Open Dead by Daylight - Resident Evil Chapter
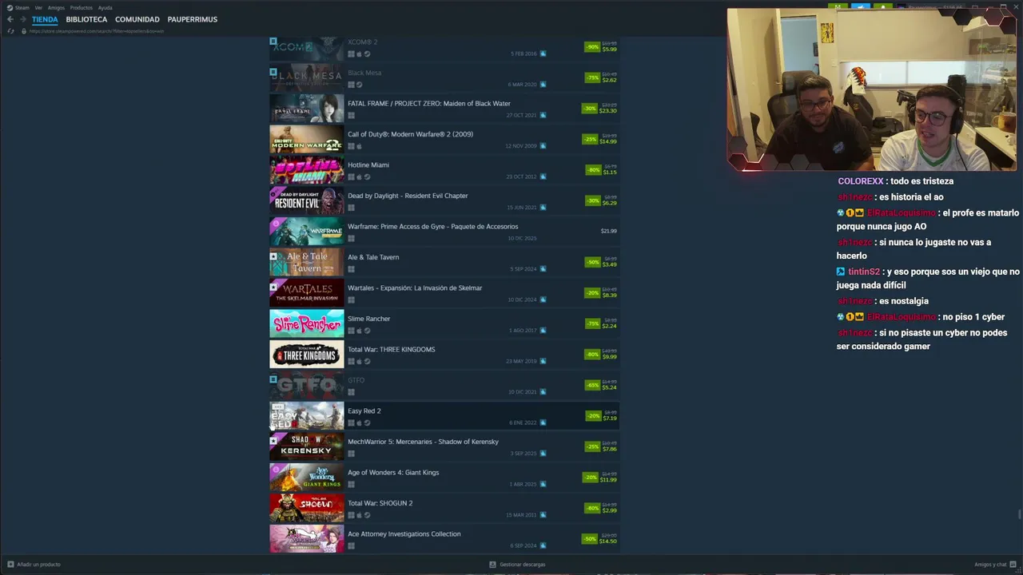Screen dimensions: 1023x575 (x=408, y=196)
